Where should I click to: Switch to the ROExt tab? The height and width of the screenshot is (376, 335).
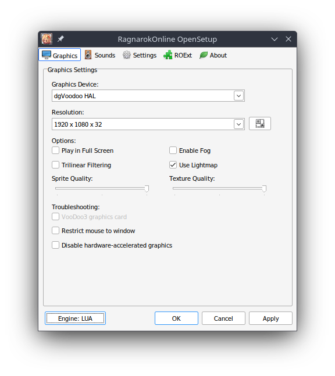[x=177, y=55]
